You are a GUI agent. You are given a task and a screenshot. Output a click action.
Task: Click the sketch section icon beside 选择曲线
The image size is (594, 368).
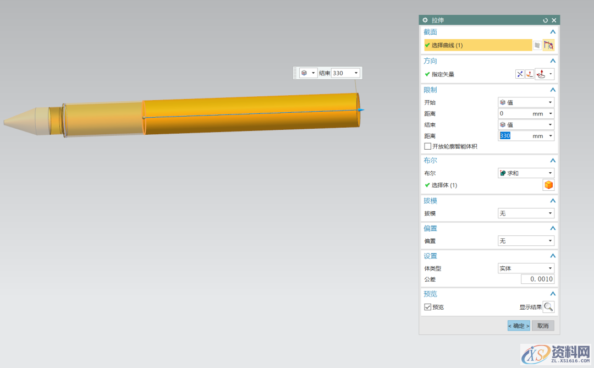tap(537, 46)
